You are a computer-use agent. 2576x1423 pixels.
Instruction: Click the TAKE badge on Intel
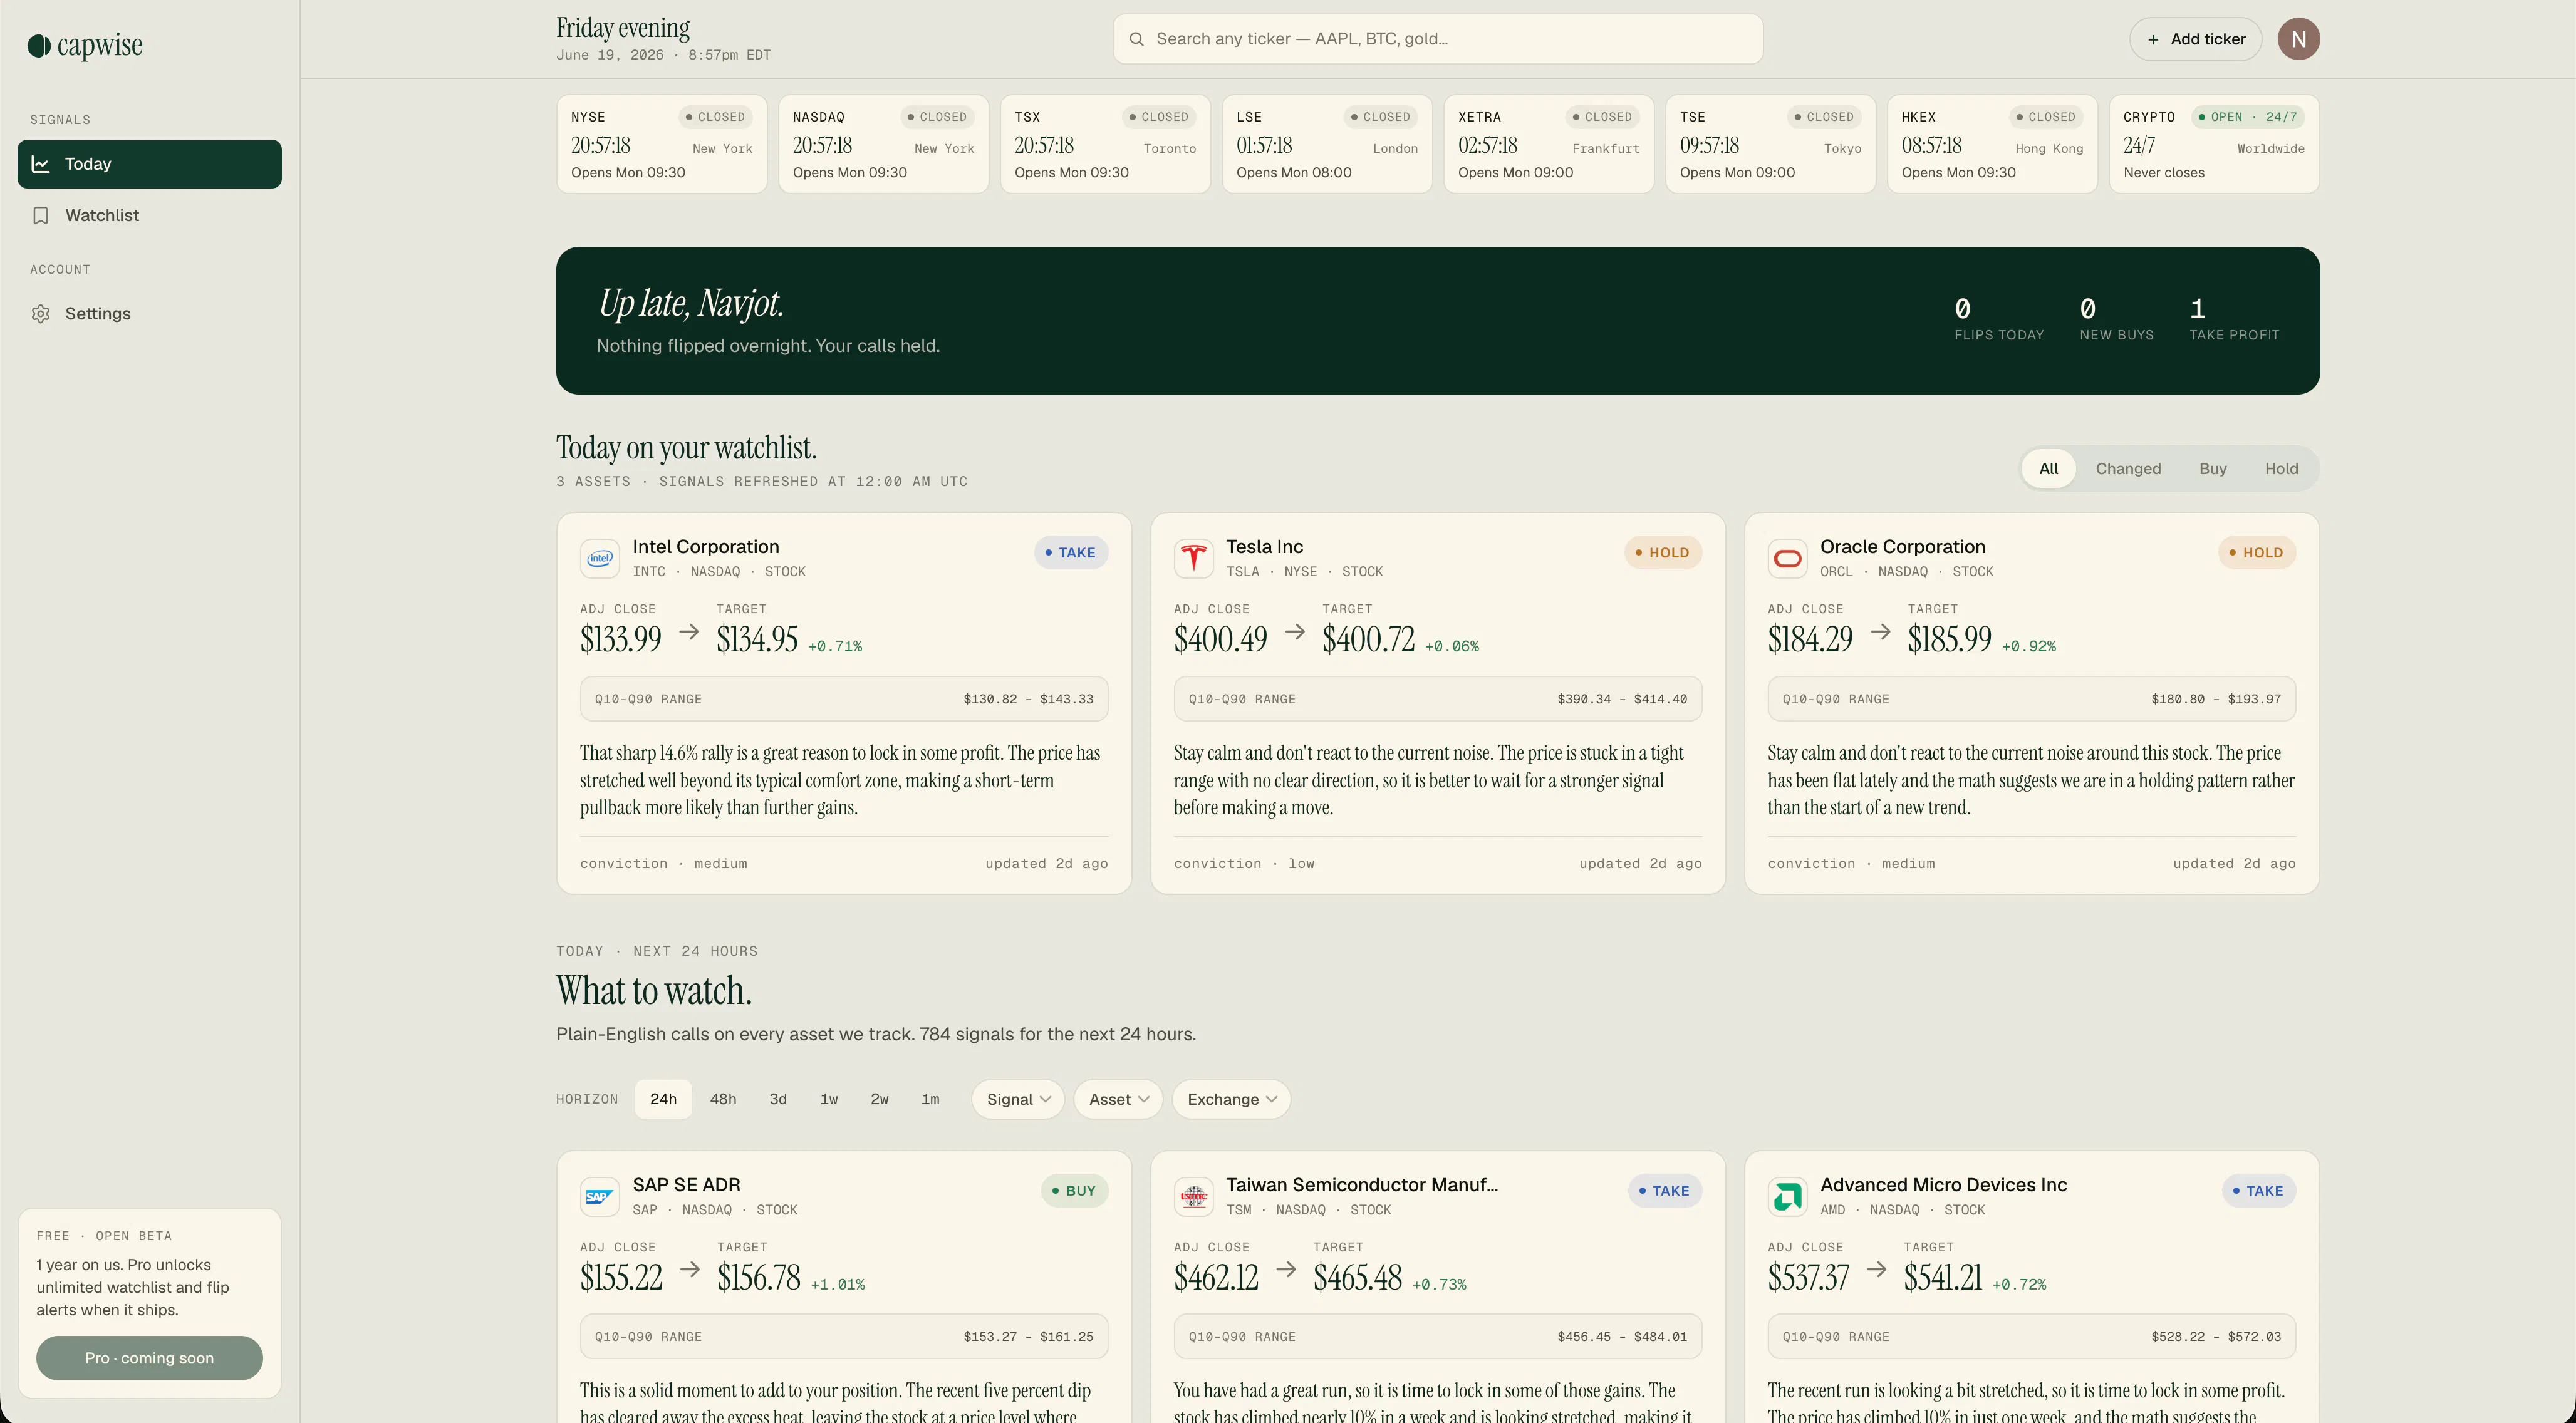pyautogui.click(x=1070, y=553)
